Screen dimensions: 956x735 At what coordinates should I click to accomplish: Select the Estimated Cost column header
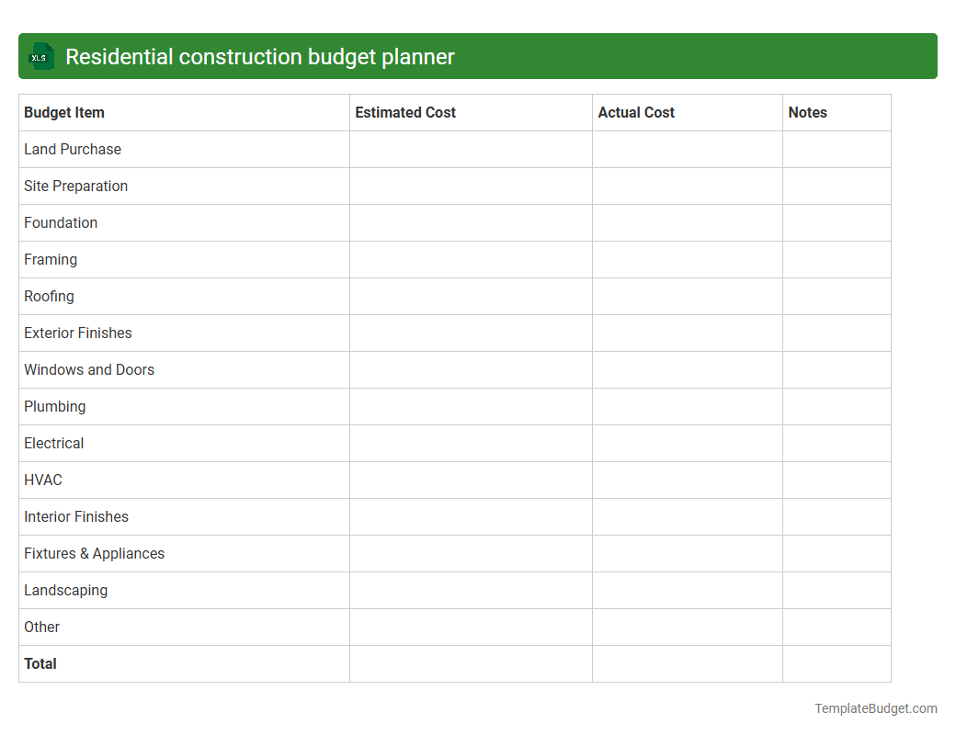tap(405, 112)
